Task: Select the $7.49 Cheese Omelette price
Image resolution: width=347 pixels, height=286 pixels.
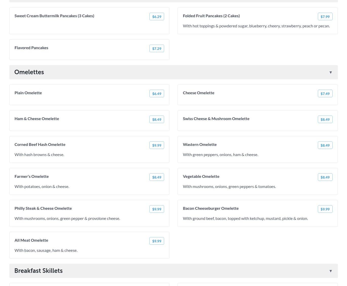Action: [325, 93]
